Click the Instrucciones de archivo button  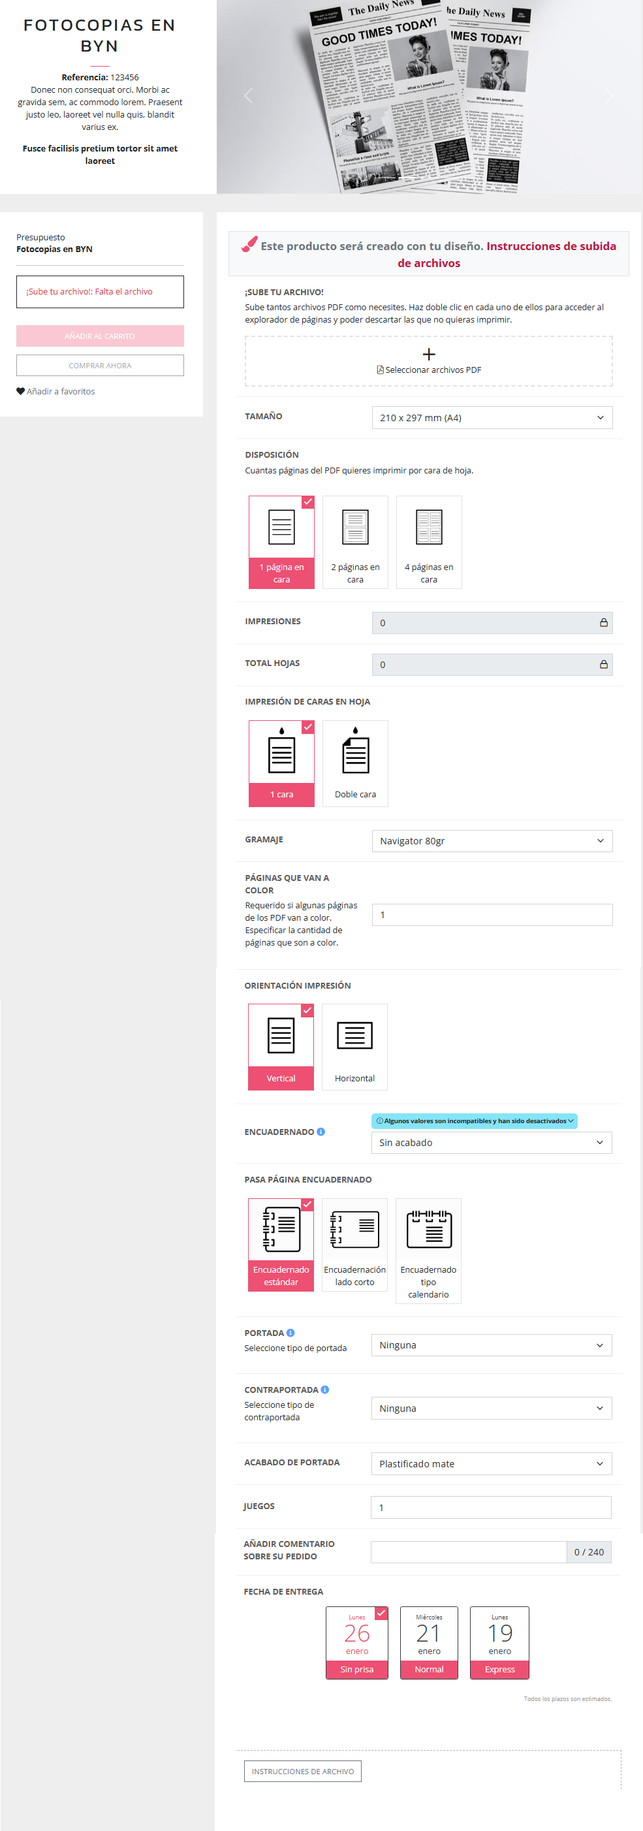point(303,1772)
